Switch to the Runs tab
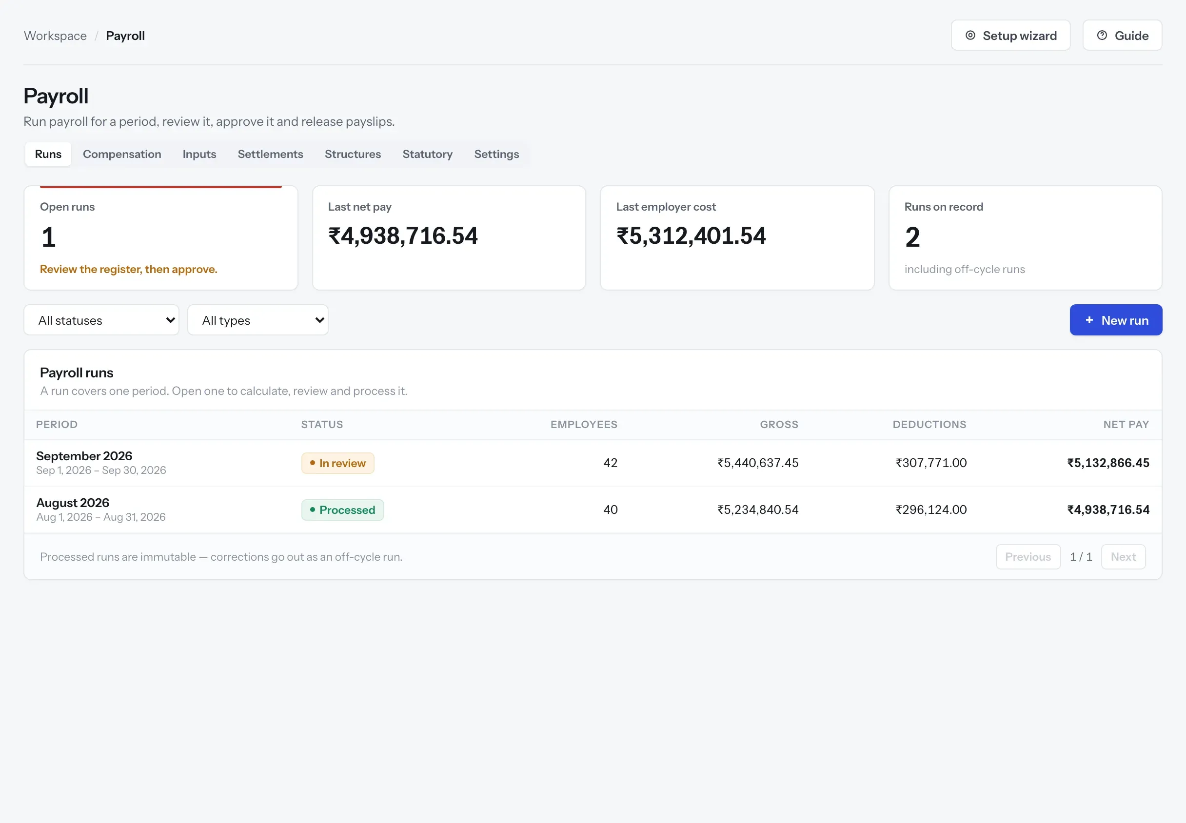This screenshot has width=1186, height=823. point(48,154)
